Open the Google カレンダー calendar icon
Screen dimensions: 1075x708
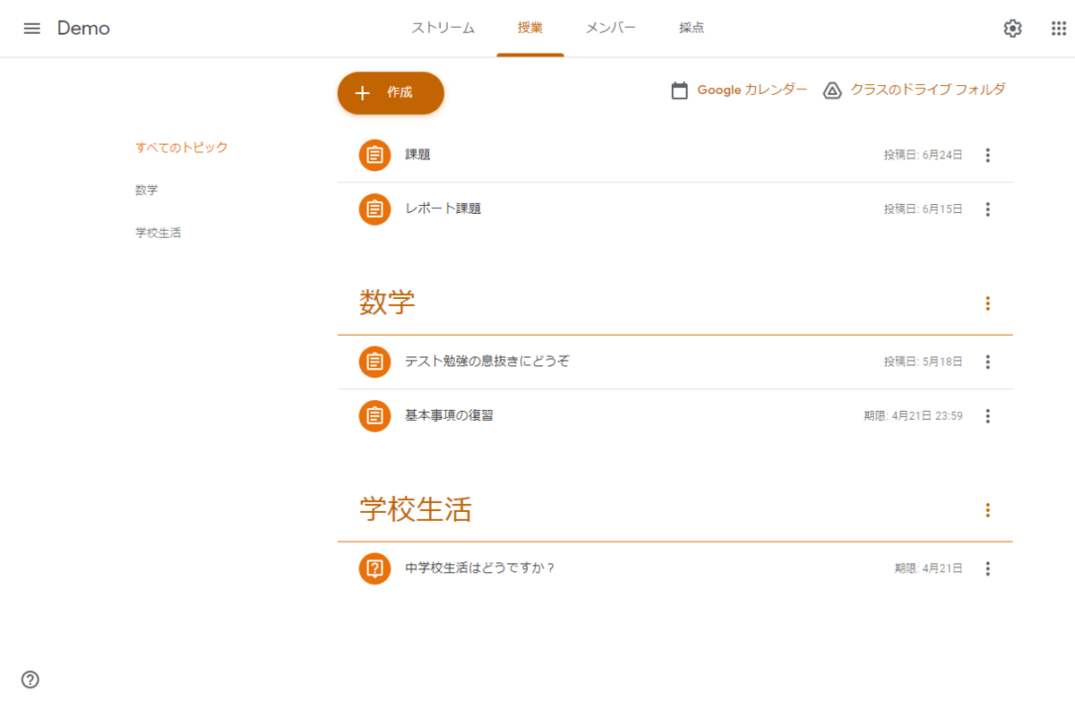pos(679,90)
